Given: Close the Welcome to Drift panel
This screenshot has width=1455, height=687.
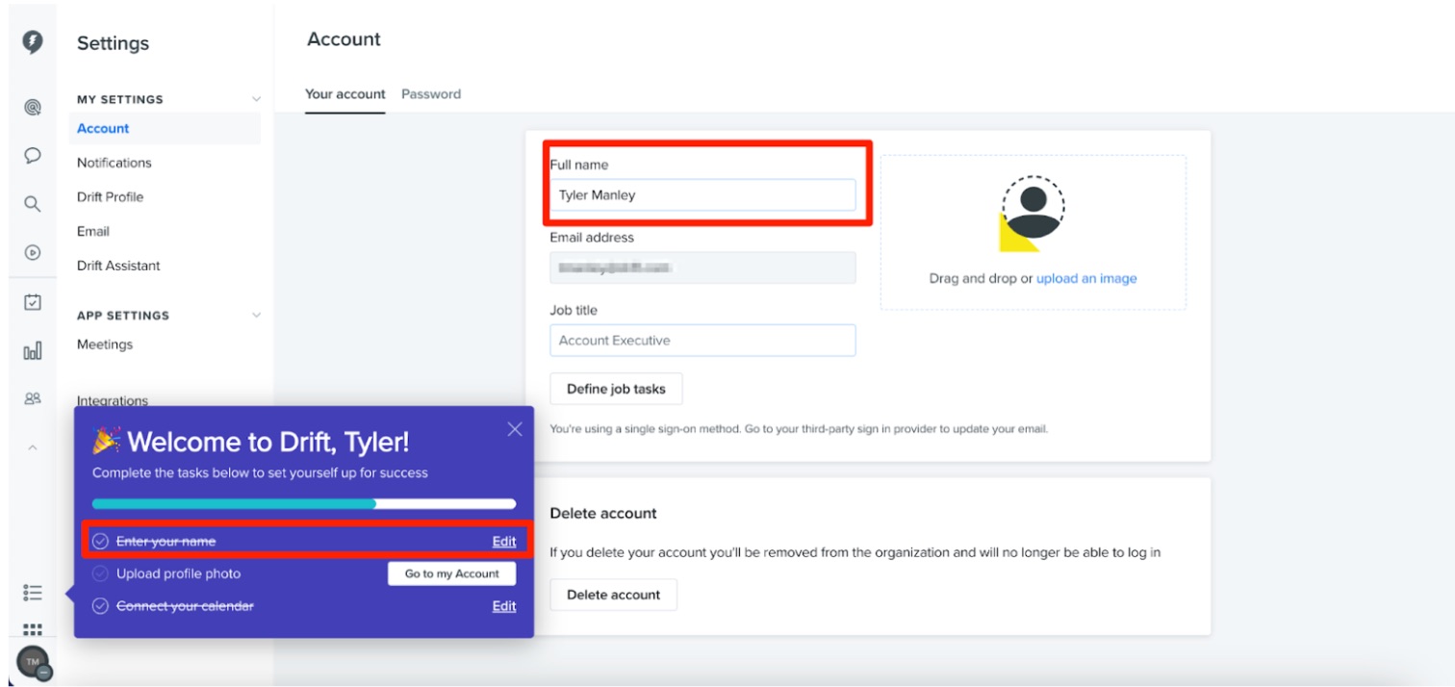Looking at the screenshot, I should [515, 429].
